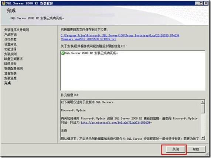The image size is (211, 158).
Task: Click the 已将摘要日志文件保存到以下位置 label
Action: click(x=84, y=29)
